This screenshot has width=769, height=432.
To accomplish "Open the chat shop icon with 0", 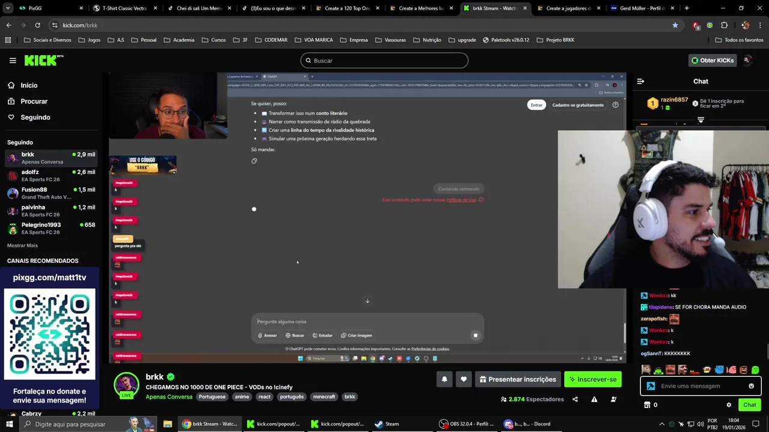I will (x=650, y=405).
